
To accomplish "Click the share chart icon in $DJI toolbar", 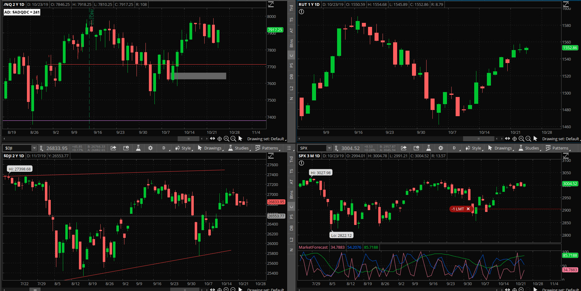I will click(113, 148).
